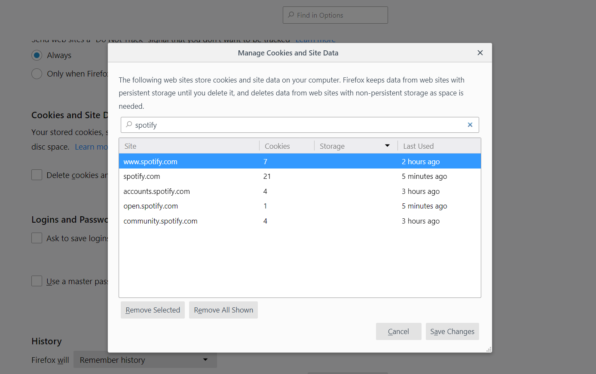Image resolution: width=596 pixels, height=374 pixels.
Task: Close the Manage Cookies dialog
Action: (x=480, y=53)
